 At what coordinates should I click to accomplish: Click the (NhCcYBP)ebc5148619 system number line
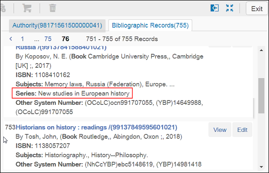(109, 164)
